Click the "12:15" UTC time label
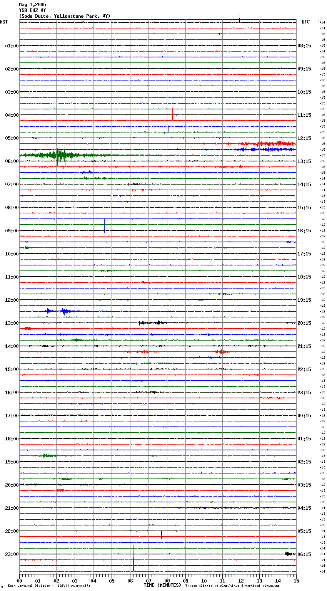327x591 pixels. pyautogui.click(x=304, y=138)
